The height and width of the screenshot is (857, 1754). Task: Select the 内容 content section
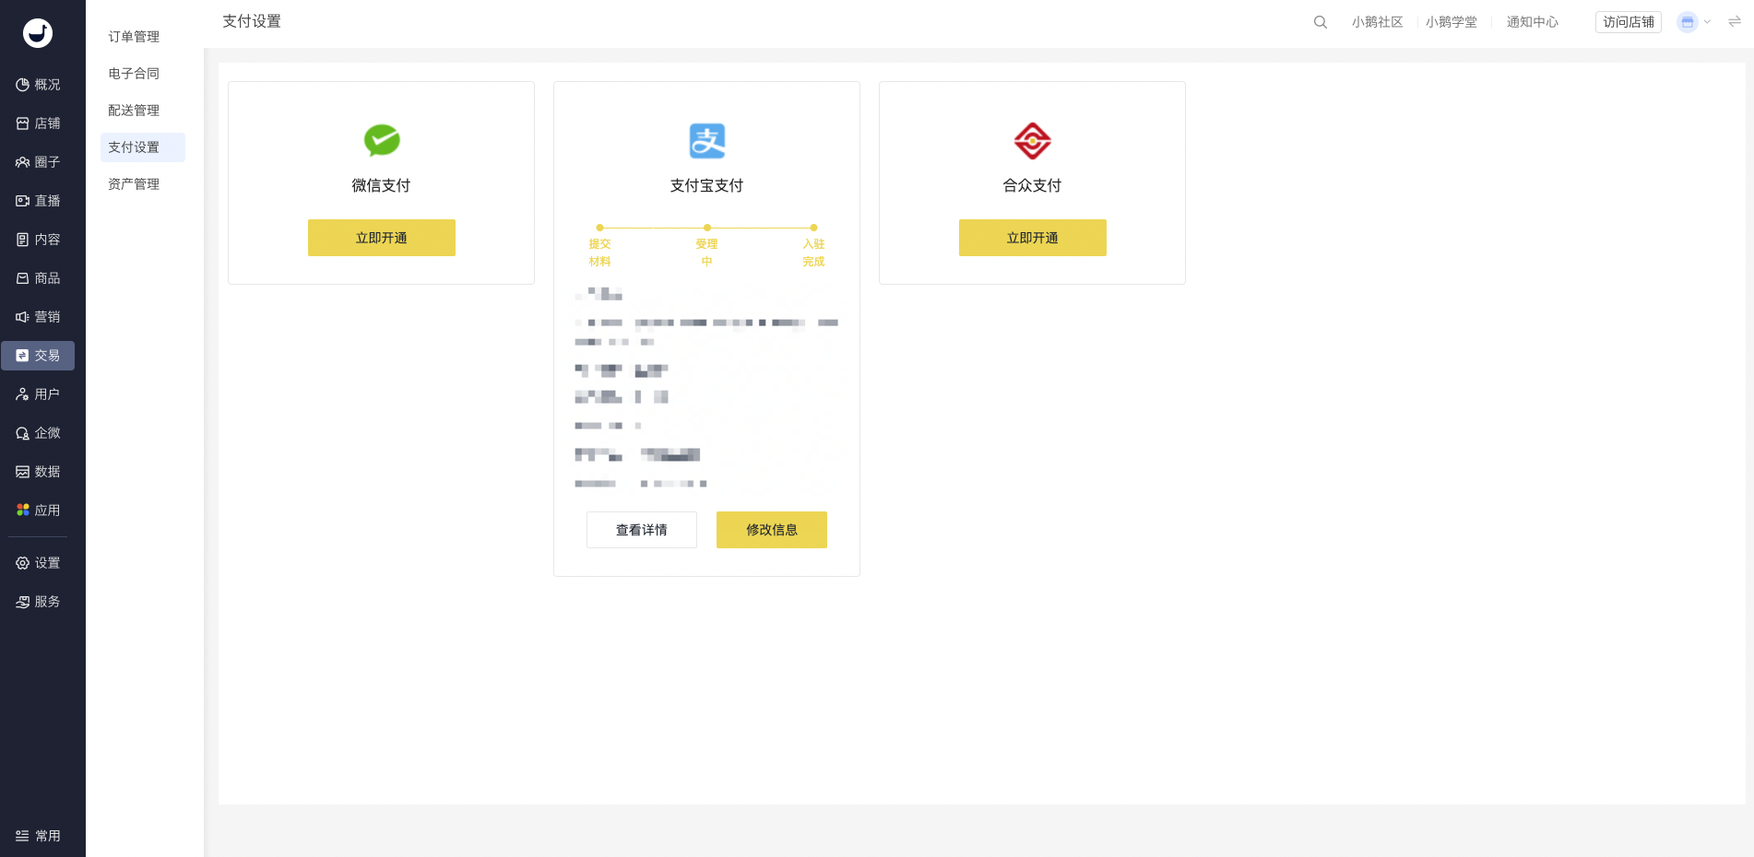(x=38, y=240)
